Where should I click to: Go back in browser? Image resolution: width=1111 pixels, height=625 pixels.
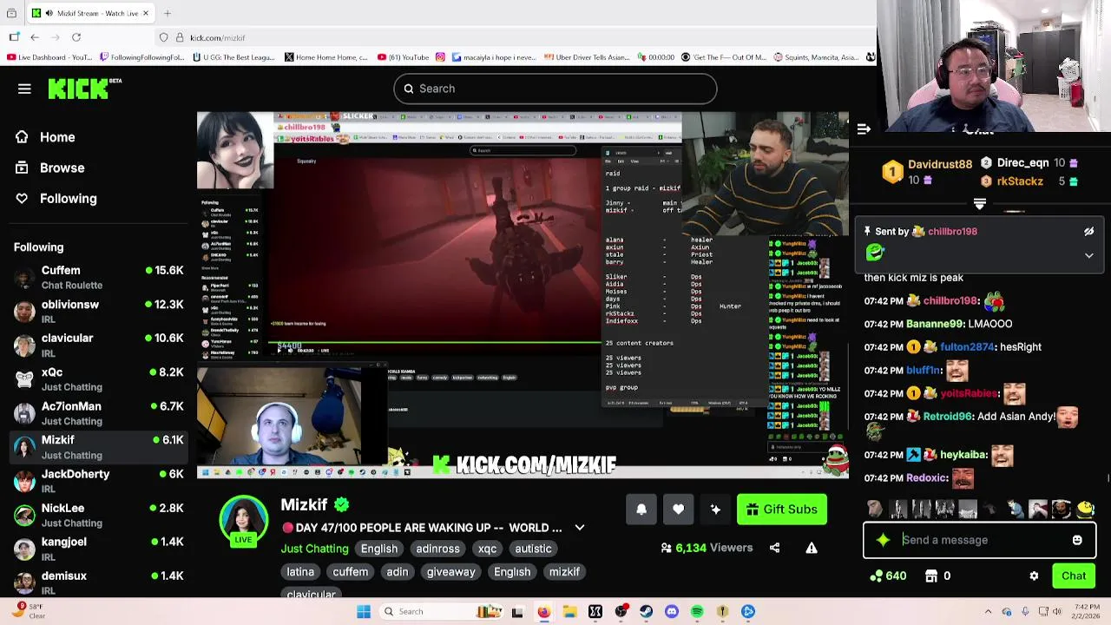click(35, 37)
